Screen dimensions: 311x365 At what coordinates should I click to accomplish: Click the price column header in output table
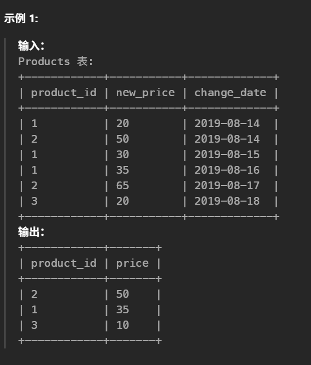[x=132, y=263]
